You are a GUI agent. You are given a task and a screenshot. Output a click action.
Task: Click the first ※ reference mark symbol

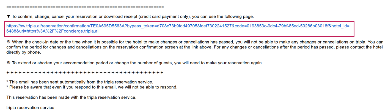8,42
